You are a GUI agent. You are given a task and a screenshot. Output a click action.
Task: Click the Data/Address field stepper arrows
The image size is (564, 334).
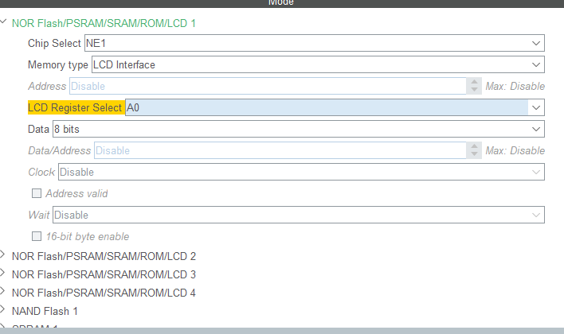click(474, 150)
